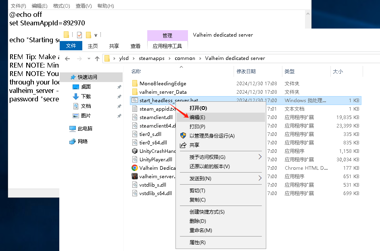The height and width of the screenshot is (251, 380).
Task: Run as administrator via 以管理员身份运行(A)
Action: pyautogui.click(x=221, y=136)
